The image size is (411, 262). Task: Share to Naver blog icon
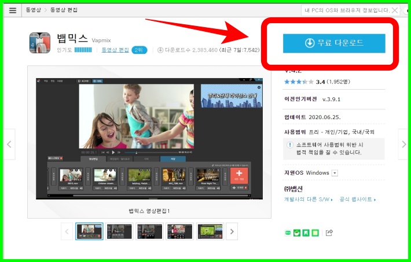[x=288, y=233]
